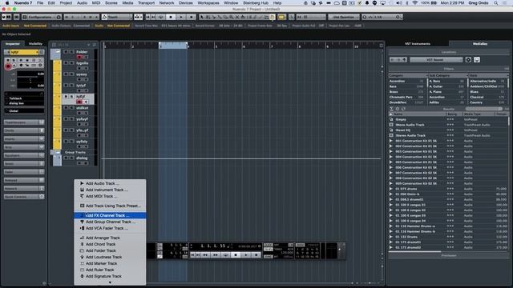Click Add Audio Track in context menu
Viewport: 513px width, 288px height.
tap(110, 183)
